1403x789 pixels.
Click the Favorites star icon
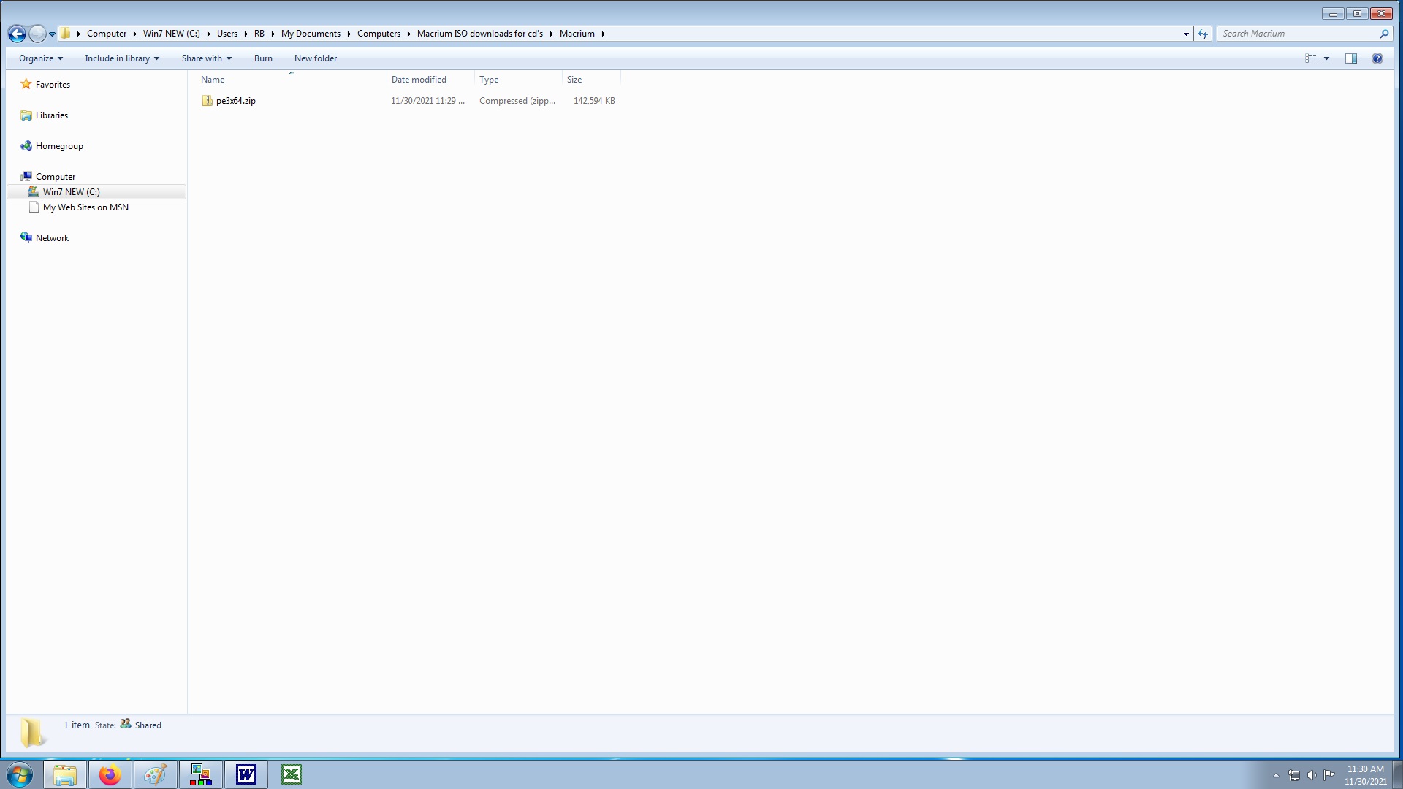click(x=26, y=84)
